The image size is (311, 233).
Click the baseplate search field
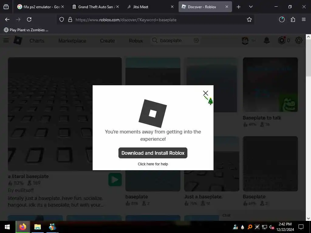click(x=176, y=40)
